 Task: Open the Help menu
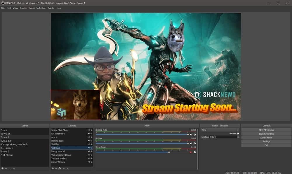coord(58,8)
